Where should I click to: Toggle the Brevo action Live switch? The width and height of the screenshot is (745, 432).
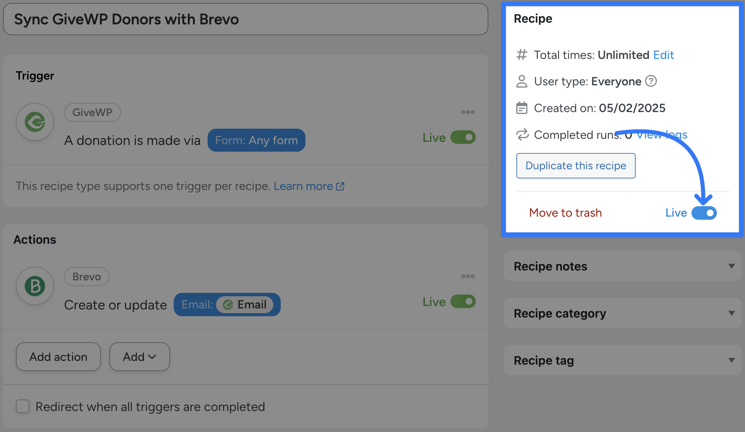tap(463, 302)
